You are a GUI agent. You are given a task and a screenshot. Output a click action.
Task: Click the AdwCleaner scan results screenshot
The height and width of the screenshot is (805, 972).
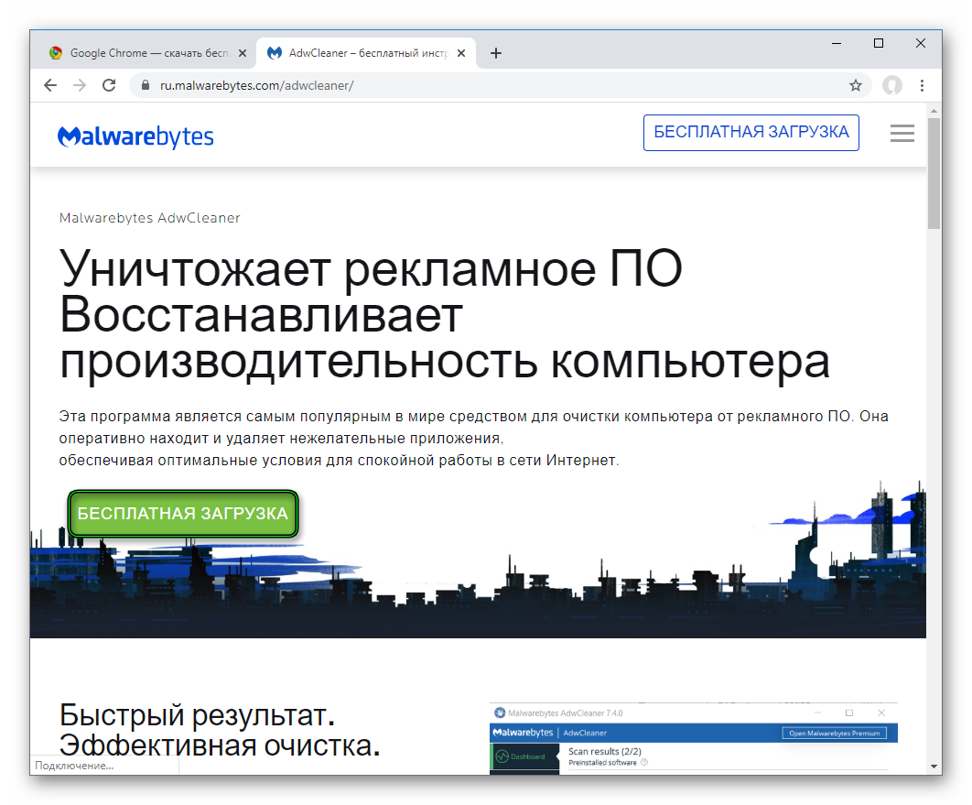coord(693,738)
